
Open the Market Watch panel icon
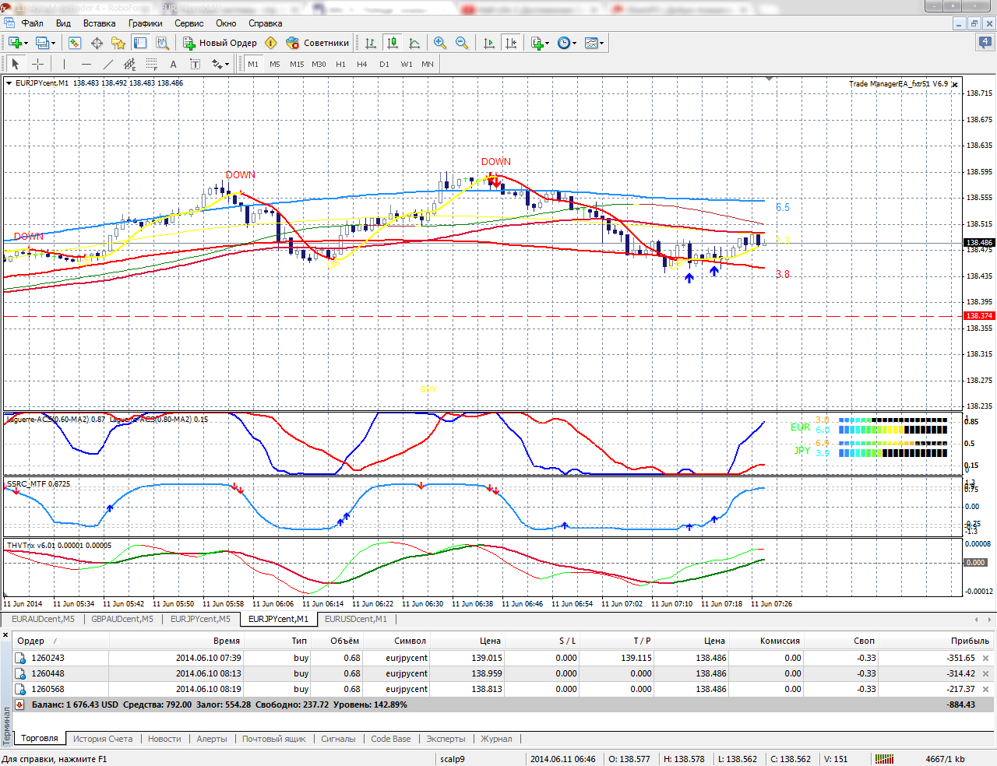pos(75,43)
